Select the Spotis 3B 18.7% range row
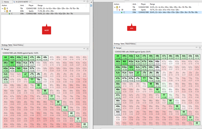Image resolution: width=202 pixels, height=129 pixels. click(x=158, y=10)
